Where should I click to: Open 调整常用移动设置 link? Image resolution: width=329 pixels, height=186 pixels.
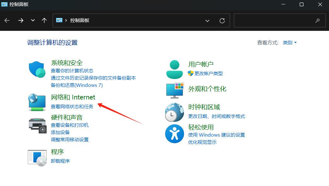tap(70, 139)
